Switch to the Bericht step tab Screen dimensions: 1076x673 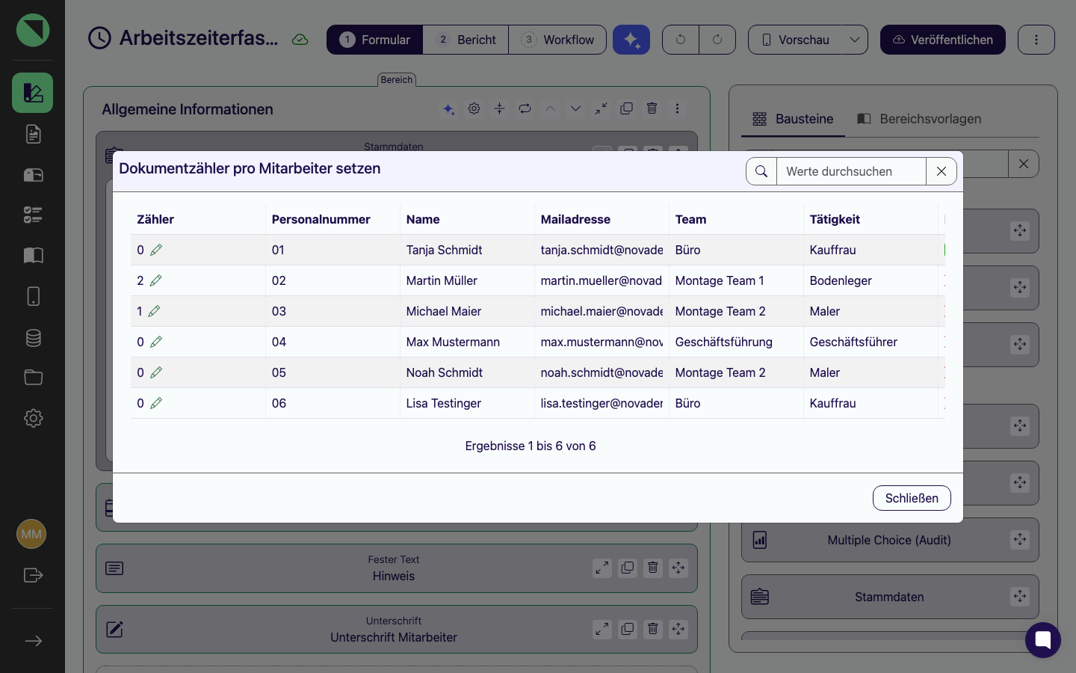[466, 40]
